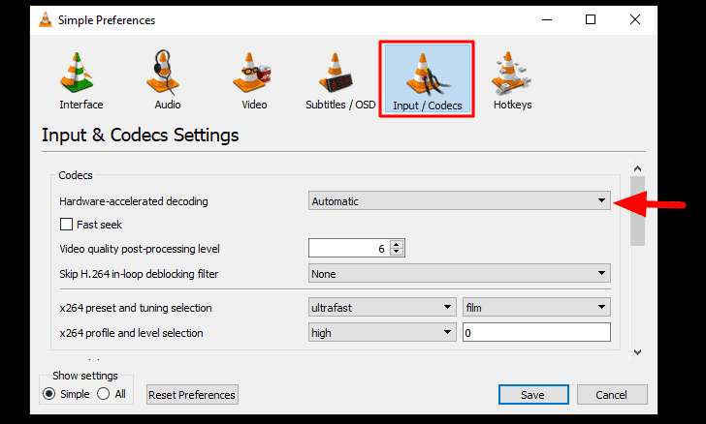Open the Subtitles / OSD preferences icon
706x424 pixels.
click(335, 73)
